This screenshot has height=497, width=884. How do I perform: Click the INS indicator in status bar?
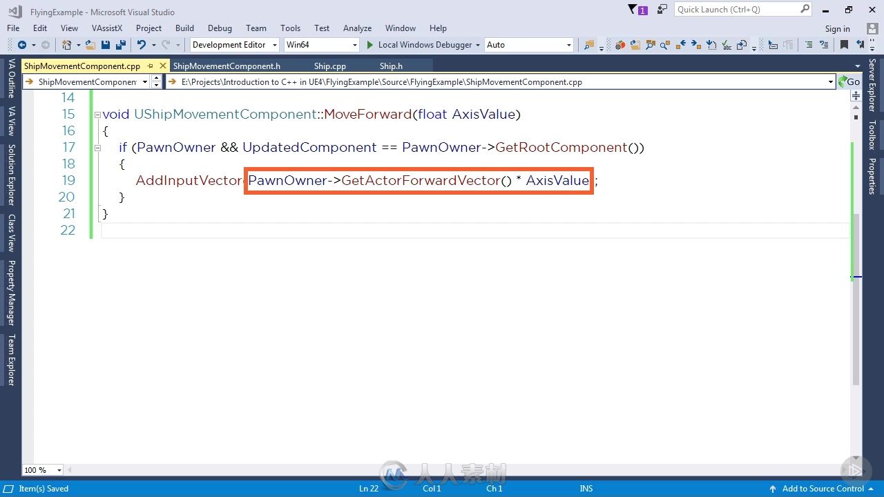coord(586,489)
